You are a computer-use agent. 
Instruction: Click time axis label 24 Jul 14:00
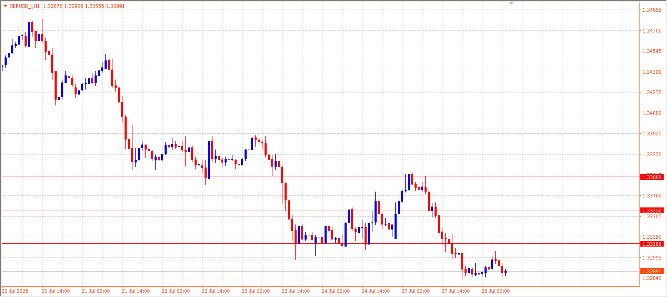pos(376,291)
